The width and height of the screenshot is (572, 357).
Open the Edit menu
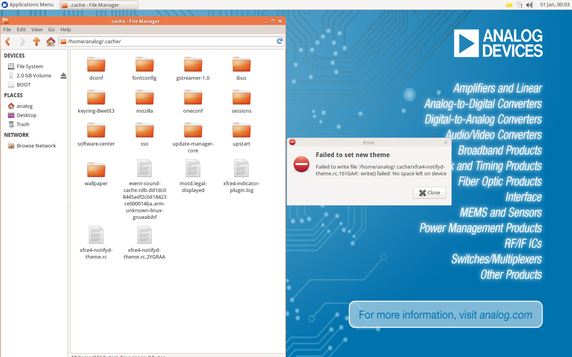point(21,29)
